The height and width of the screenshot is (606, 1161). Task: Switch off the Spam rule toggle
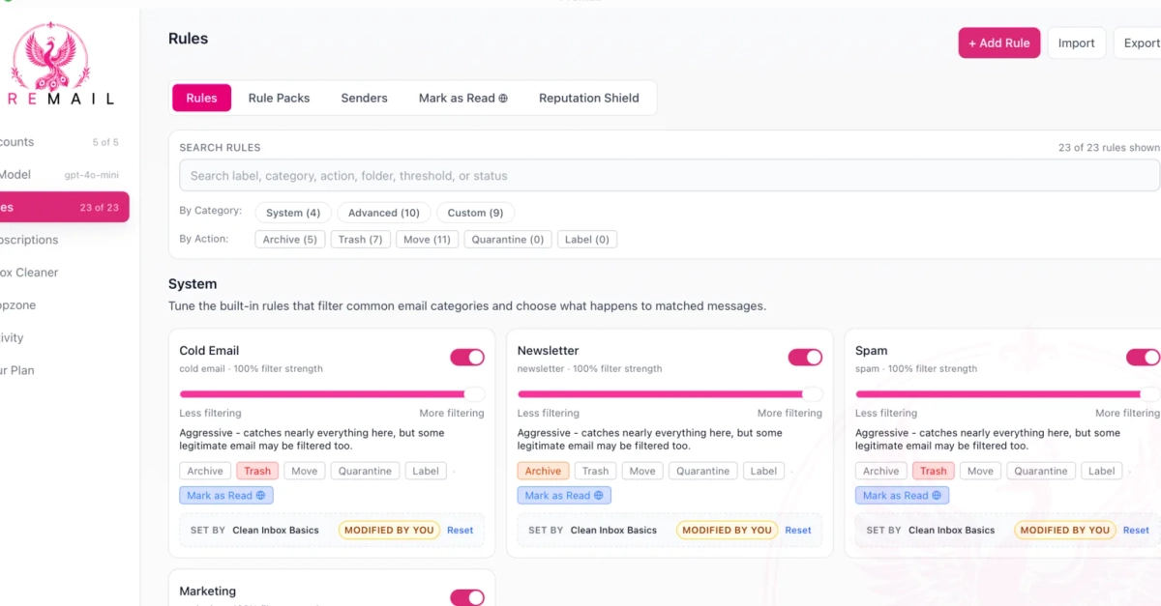(1143, 358)
